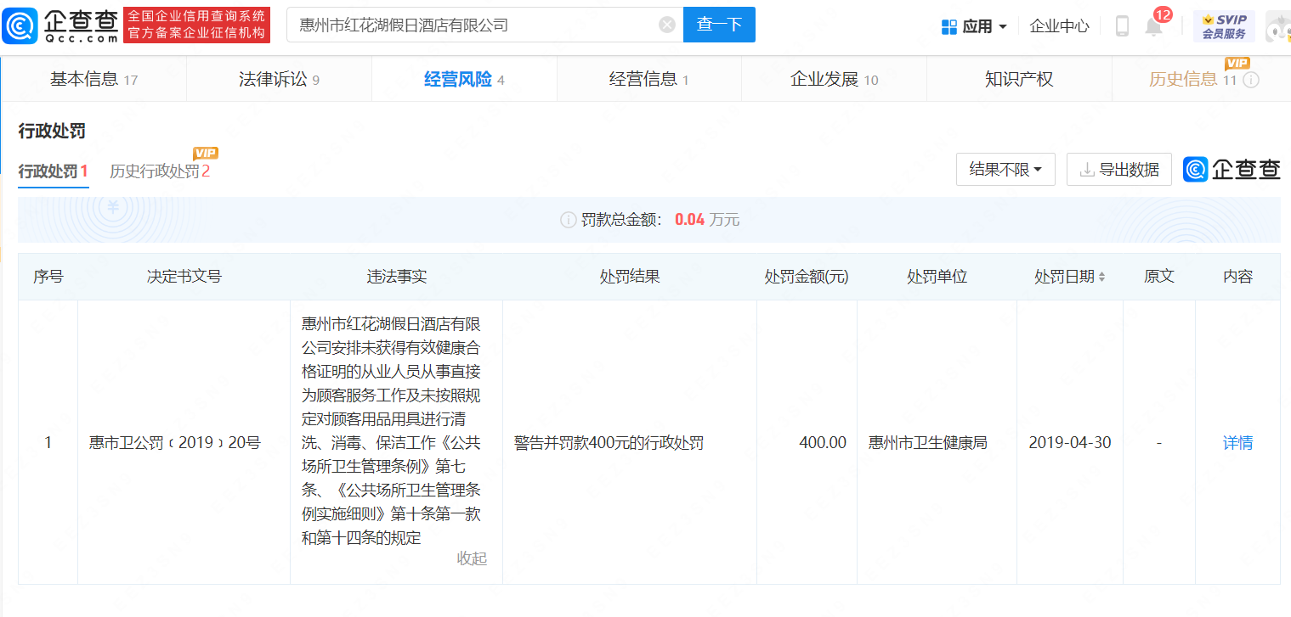Click the info icon next to 历史信息

tap(1251, 80)
